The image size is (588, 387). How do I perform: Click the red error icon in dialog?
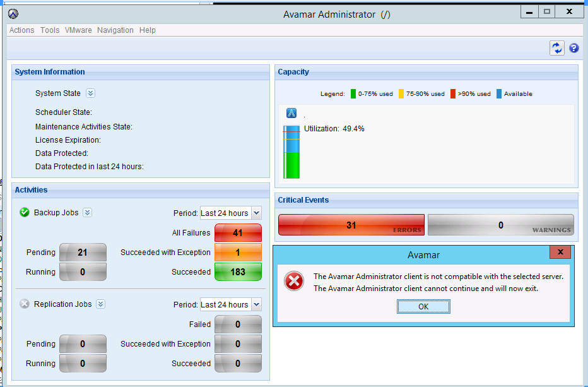[x=293, y=281]
